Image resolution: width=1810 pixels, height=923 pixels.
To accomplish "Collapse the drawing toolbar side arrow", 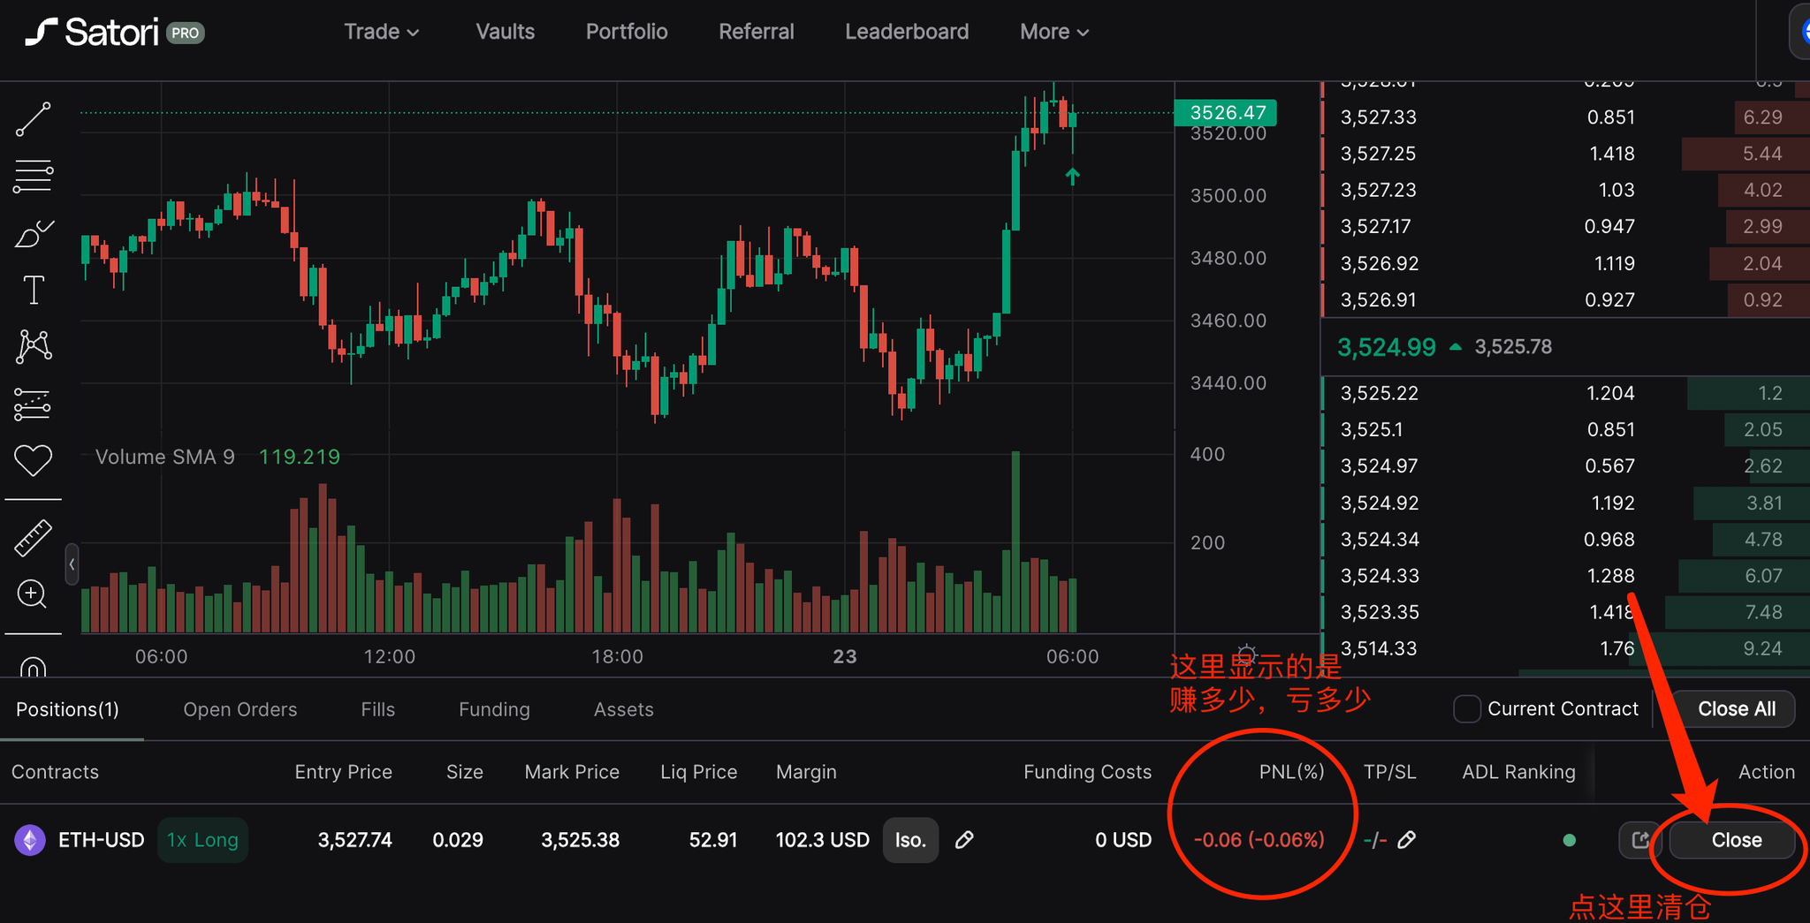I will pyautogui.click(x=72, y=564).
